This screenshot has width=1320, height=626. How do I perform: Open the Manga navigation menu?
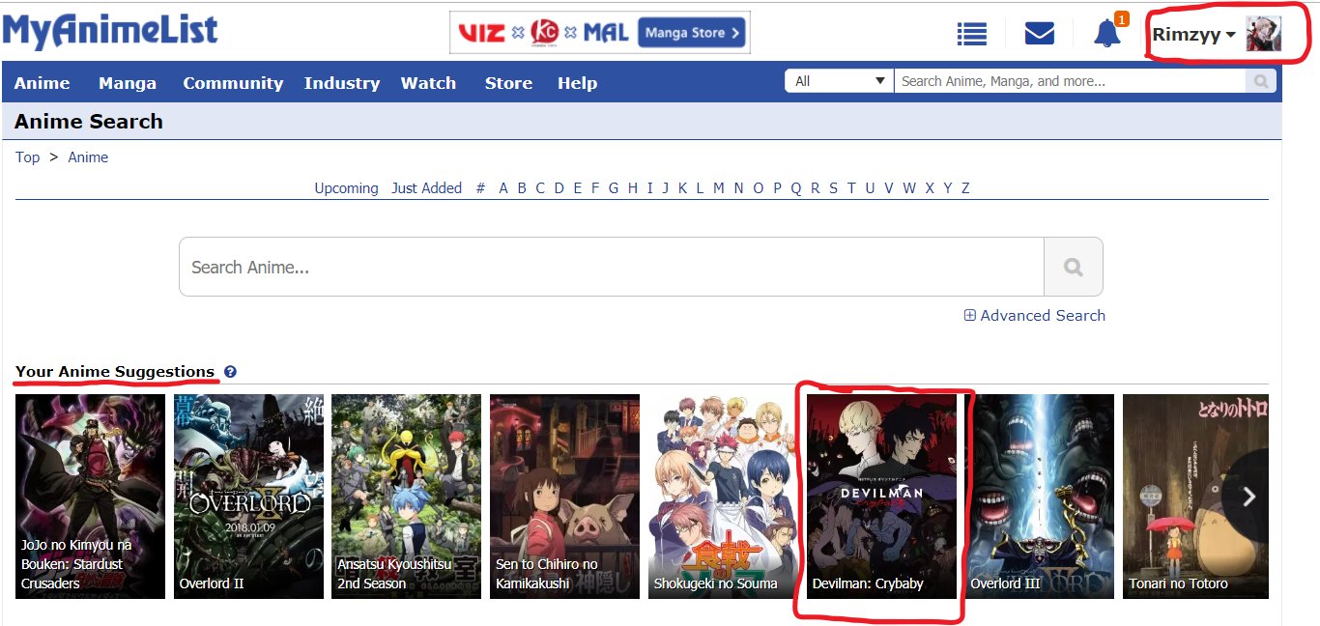[127, 83]
